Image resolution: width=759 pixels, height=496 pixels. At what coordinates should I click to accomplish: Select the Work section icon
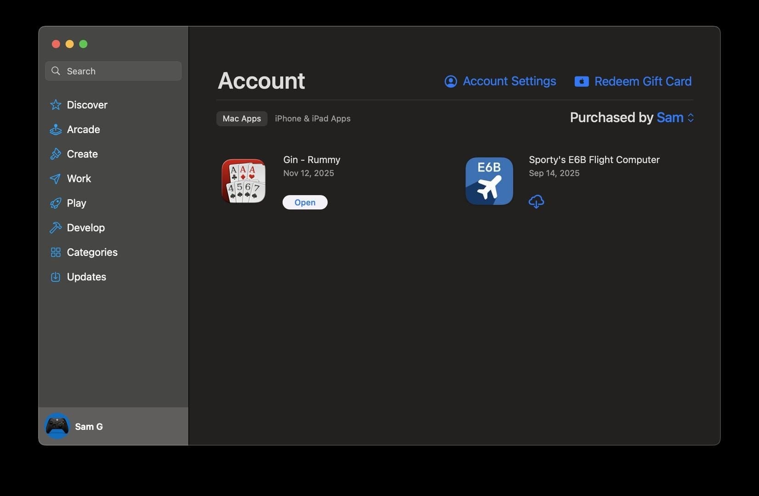(x=55, y=179)
